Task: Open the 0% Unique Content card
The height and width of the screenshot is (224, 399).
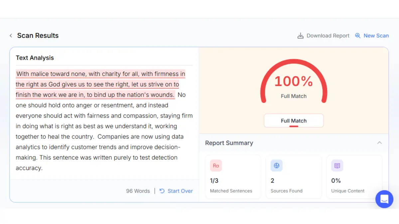Action: pyautogui.click(x=354, y=177)
